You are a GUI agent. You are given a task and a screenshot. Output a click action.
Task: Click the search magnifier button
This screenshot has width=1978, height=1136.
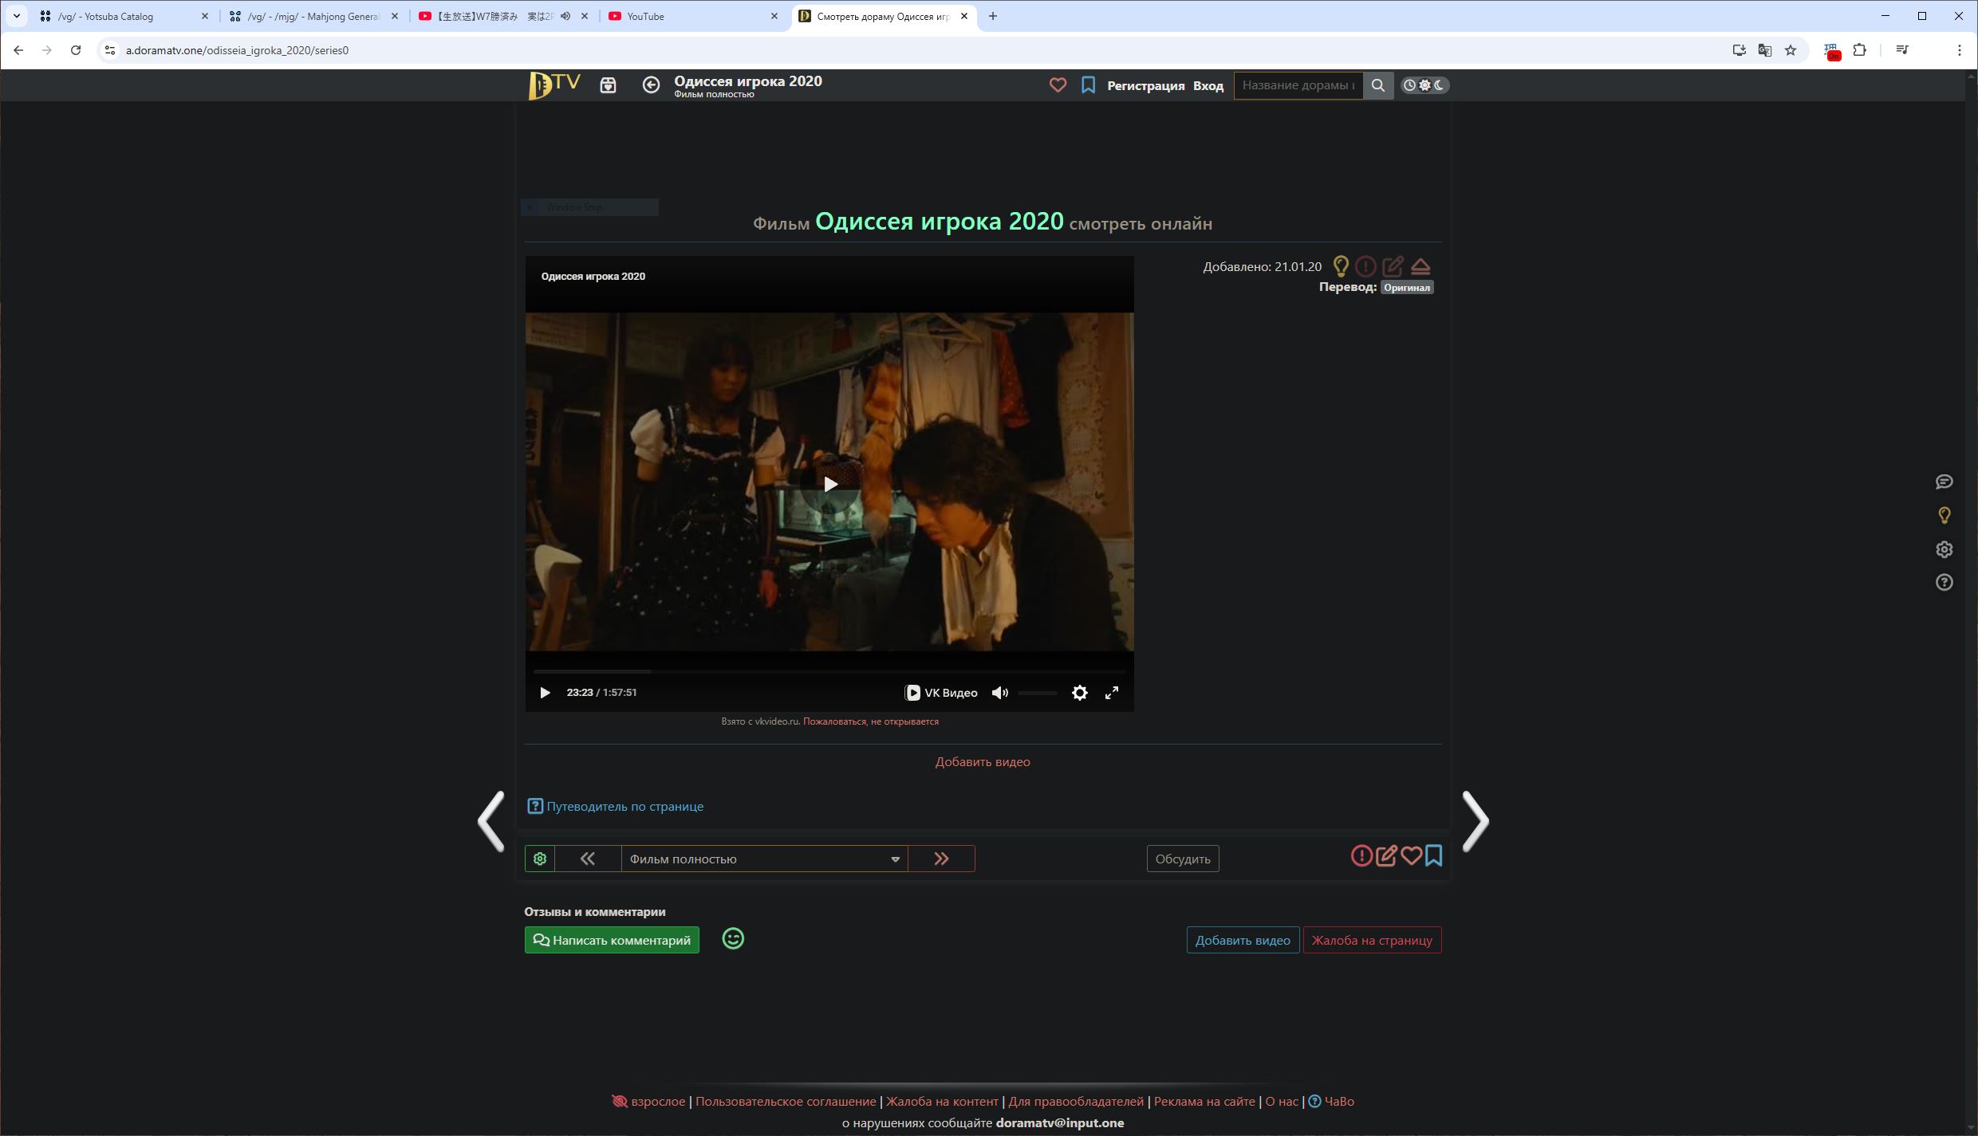click(1377, 85)
